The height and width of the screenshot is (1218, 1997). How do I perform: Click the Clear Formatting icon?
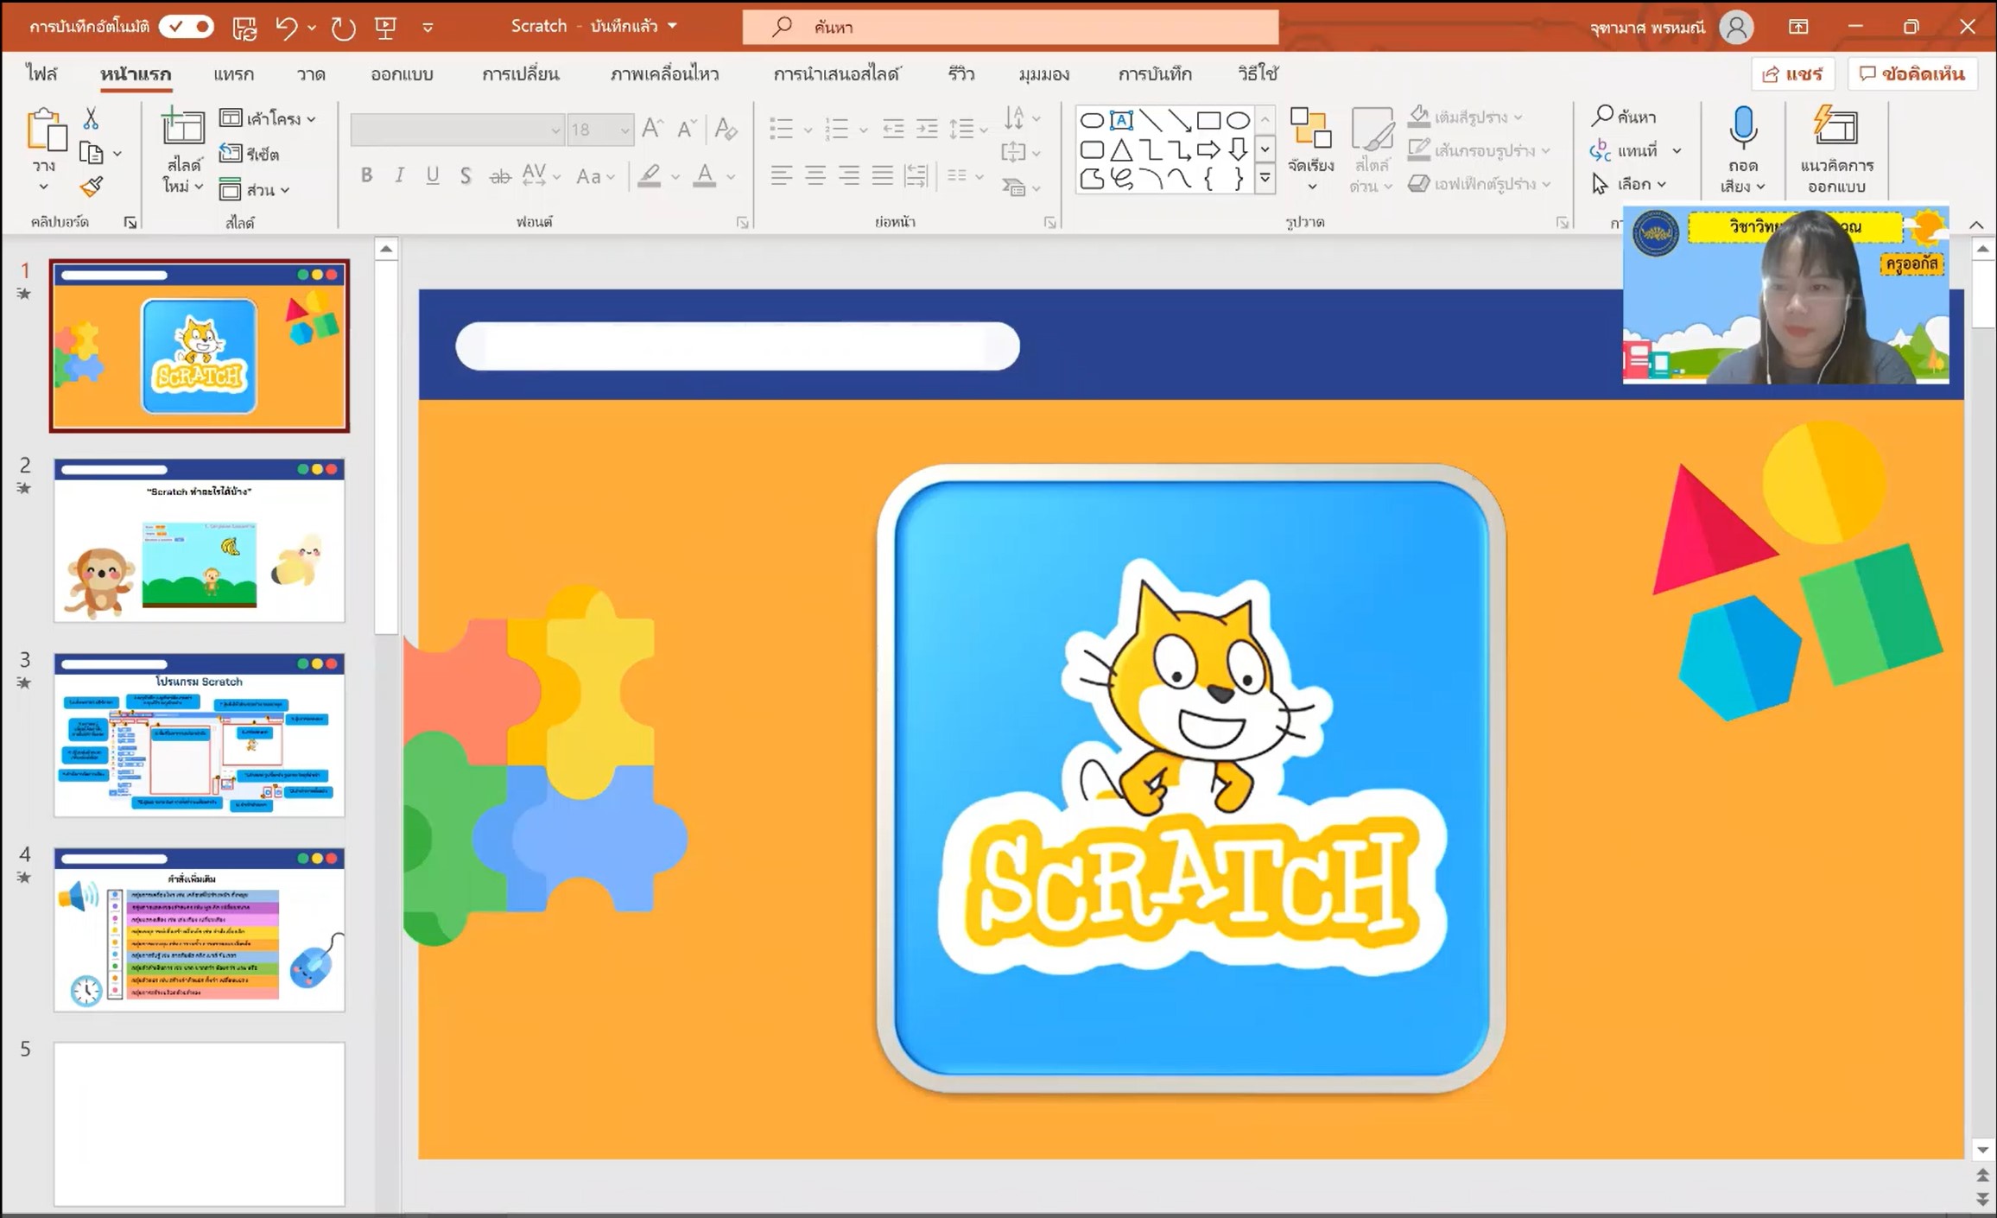pyautogui.click(x=726, y=129)
